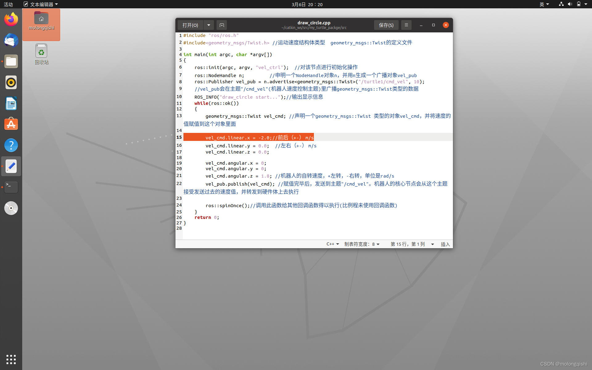Click line number 15 in the gutter
The height and width of the screenshot is (370, 592).
coord(179,137)
